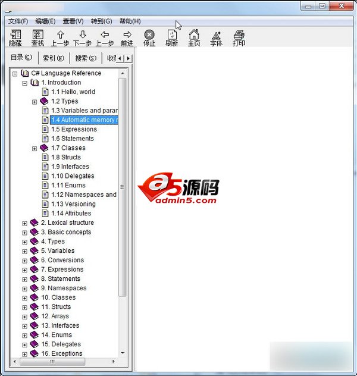Click the tab strip right scroll arrow

coord(129,58)
